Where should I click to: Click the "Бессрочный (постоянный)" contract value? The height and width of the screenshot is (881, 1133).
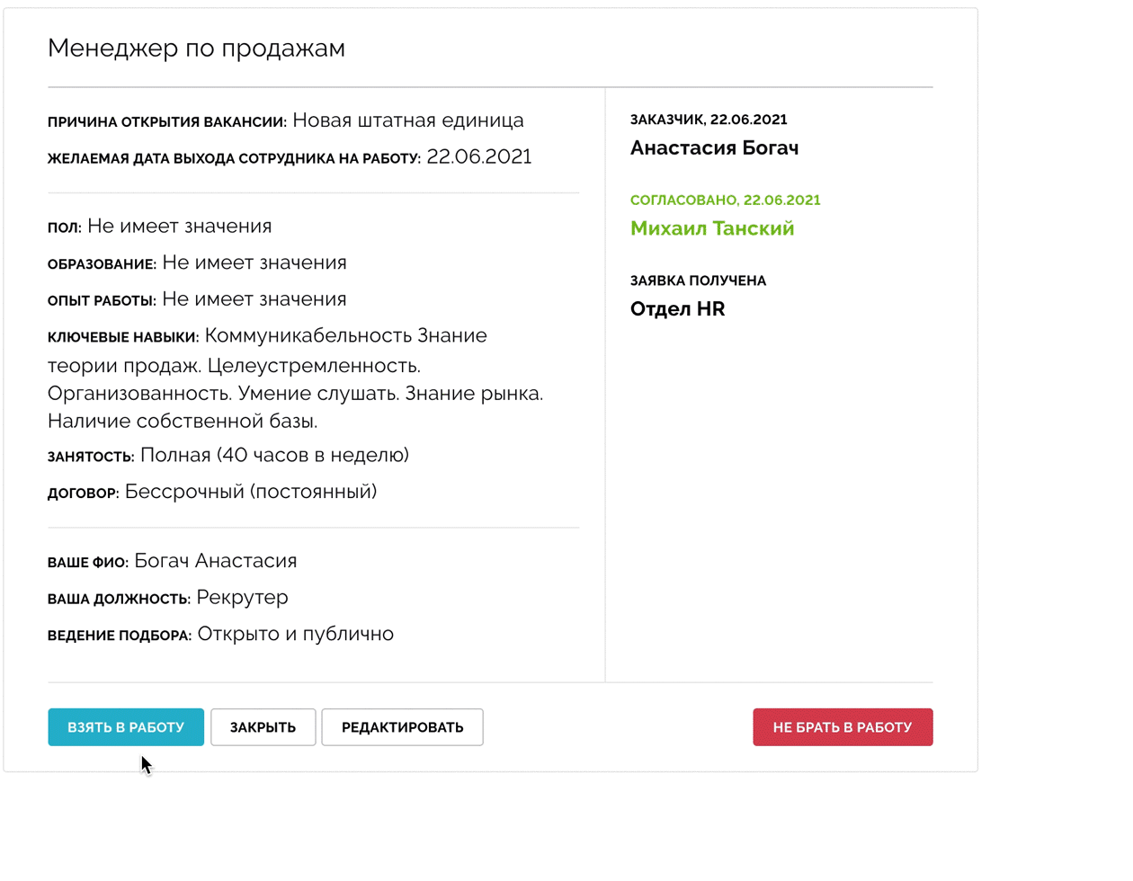click(251, 492)
